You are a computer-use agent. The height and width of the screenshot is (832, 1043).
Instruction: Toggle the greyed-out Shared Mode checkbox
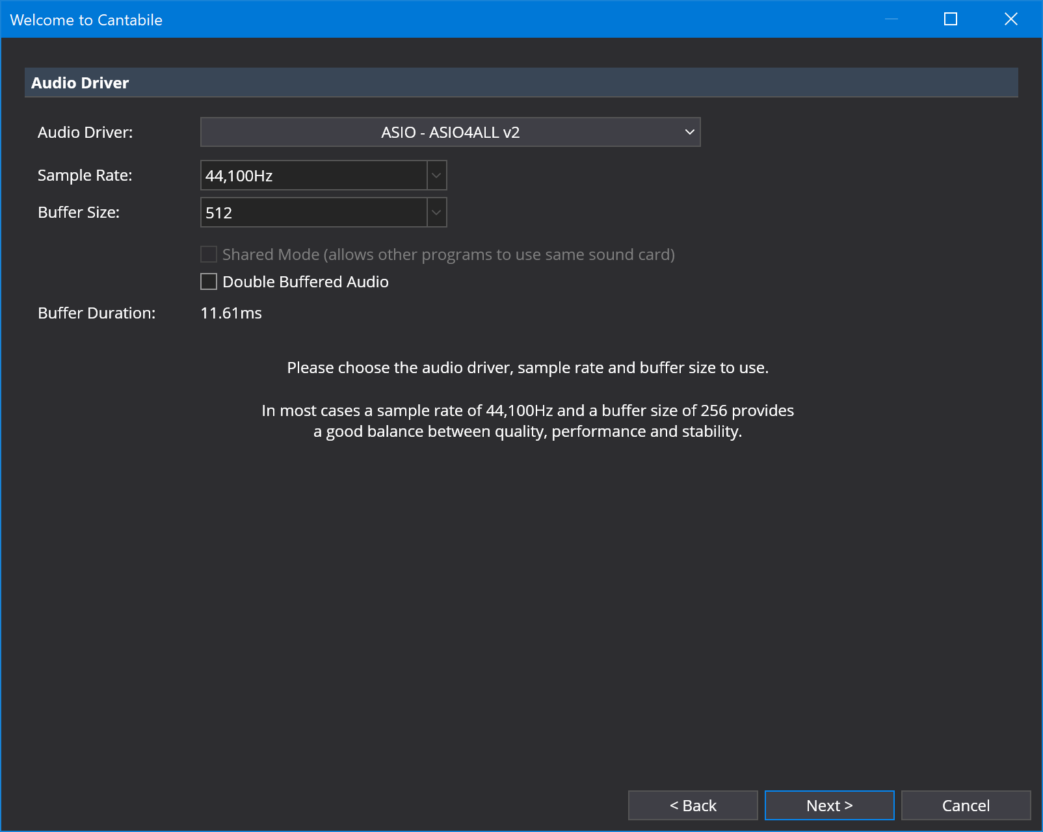pos(209,254)
